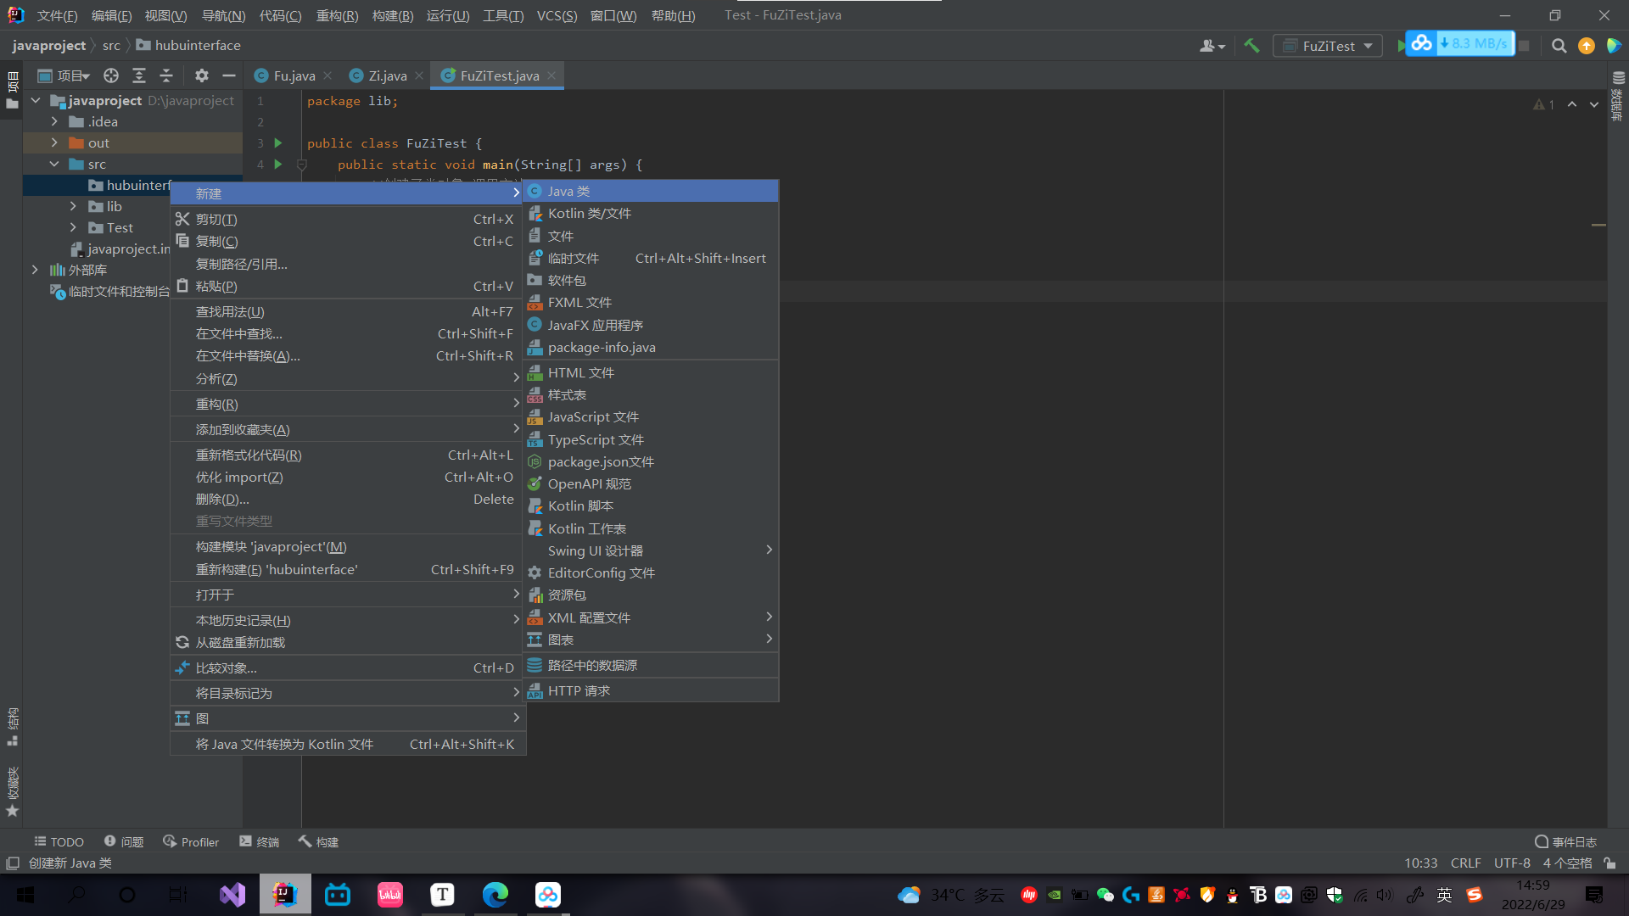Switch to the Zi.java editor tab
This screenshot has height=916, width=1629.
tap(387, 75)
